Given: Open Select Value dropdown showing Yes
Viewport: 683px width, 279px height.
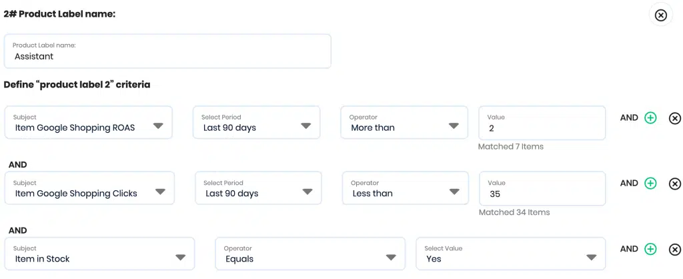Looking at the screenshot, I should click(x=511, y=254).
